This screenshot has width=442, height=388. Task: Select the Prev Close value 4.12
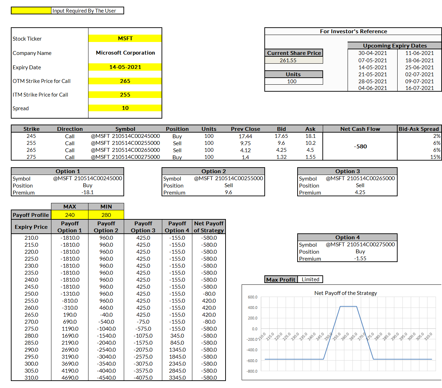click(x=245, y=150)
